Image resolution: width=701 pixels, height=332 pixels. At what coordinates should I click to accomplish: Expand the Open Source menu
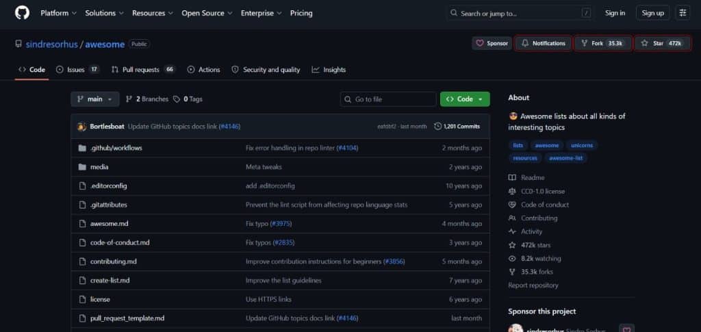click(207, 13)
